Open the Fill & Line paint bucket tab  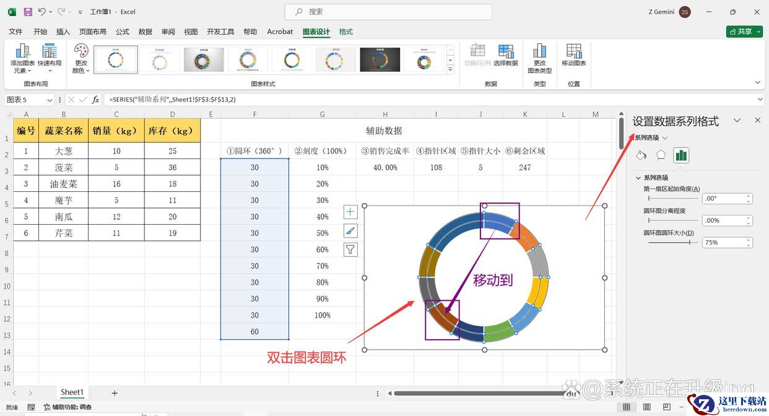[641, 155]
